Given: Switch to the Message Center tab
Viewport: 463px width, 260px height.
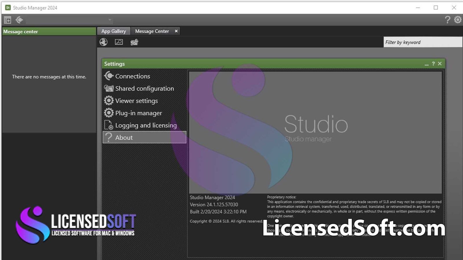Looking at the screenshot, I should point(152,31).
